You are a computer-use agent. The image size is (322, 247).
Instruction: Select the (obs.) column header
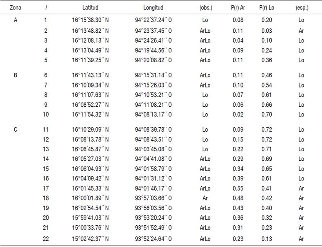click(205, 8)
